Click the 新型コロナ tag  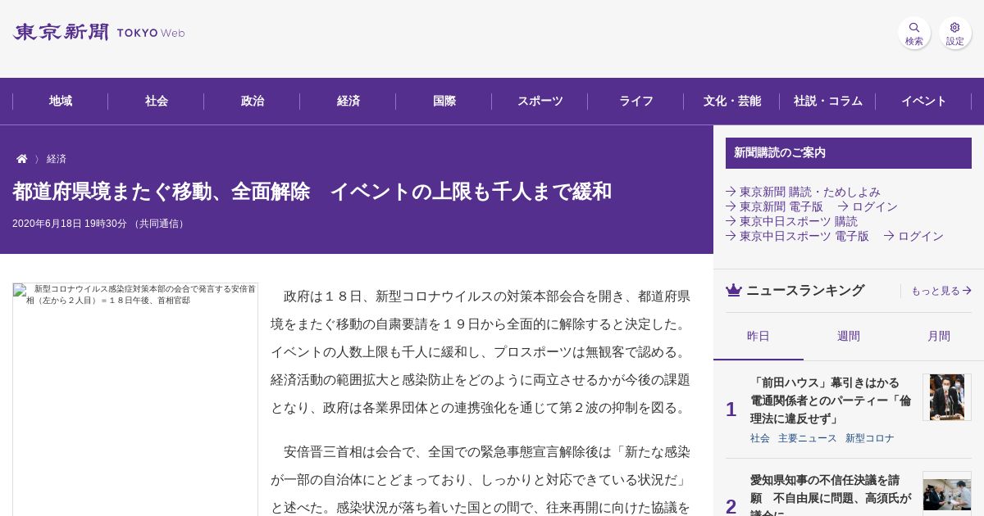(870, 438)
